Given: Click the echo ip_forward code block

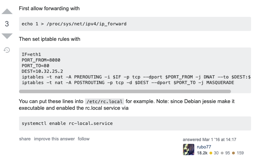Looking at the screenshot, I should coord(74,24).
